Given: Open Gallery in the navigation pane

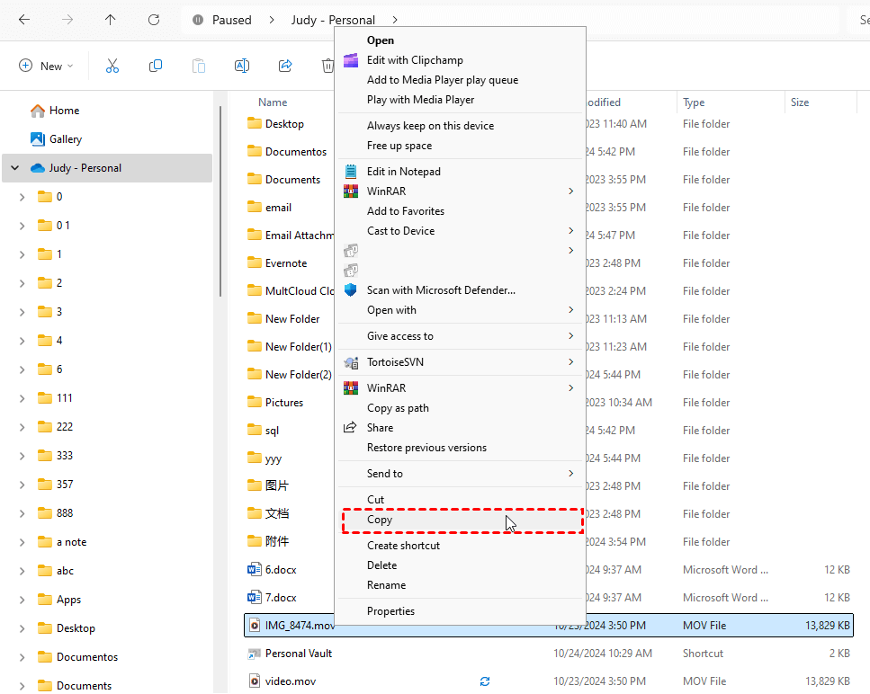Looking at the screenshot, I should [66, 139].
